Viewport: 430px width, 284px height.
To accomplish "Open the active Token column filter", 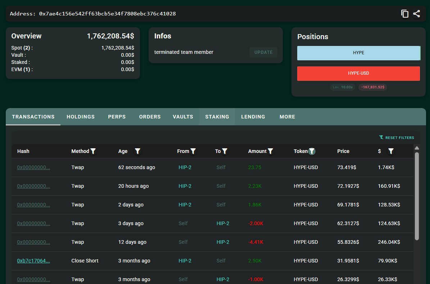I will coord(312,151).
